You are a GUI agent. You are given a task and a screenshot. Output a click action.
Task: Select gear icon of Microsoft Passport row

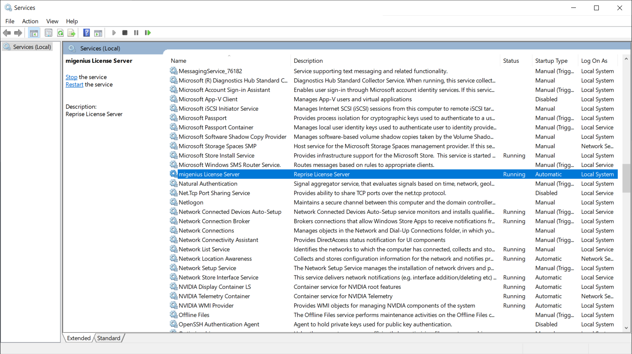coord(173,118)
